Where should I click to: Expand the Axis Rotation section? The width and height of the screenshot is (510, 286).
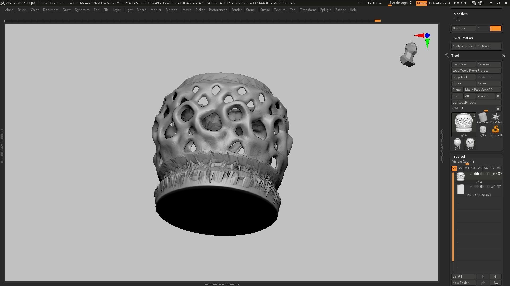coord(463,38)
